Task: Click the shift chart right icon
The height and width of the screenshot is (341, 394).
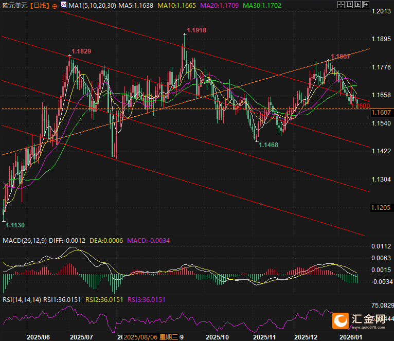Action: point(357,5)
